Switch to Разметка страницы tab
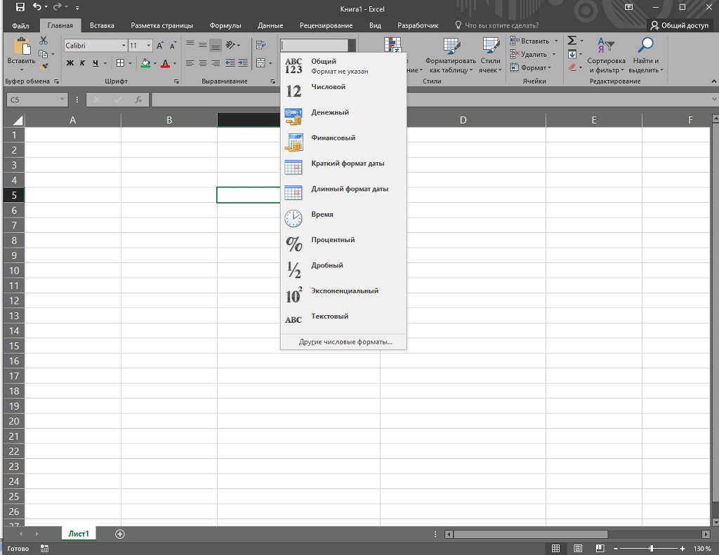The height and width of the screenshot is (555, 719). 162,26
